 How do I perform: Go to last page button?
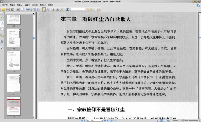pos(108,120)
